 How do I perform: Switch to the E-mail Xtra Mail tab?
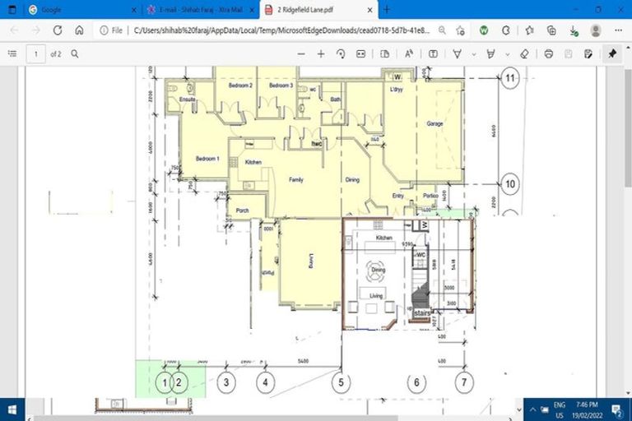click(197, 9)
